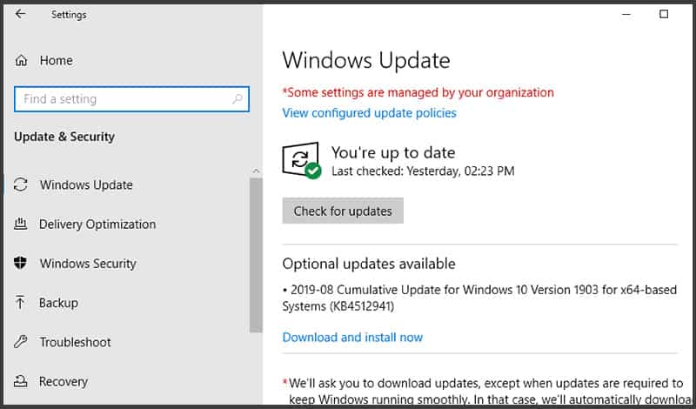696x409 pixels.
Task: Click Download and install now link
Action: [x=352, y=338]
